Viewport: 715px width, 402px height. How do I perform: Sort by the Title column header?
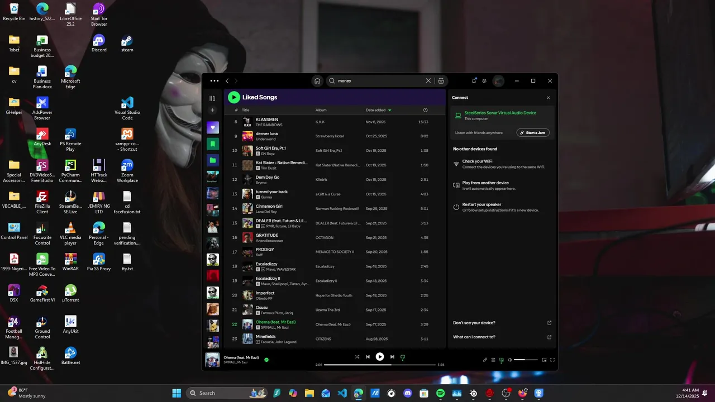246,110
